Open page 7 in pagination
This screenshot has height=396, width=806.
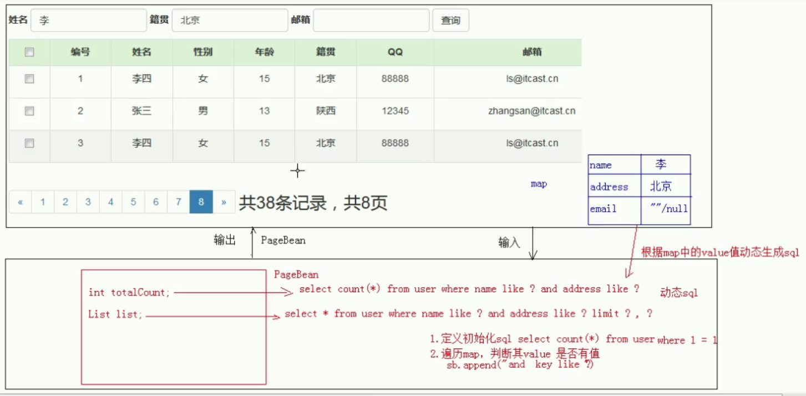point(179,202)
